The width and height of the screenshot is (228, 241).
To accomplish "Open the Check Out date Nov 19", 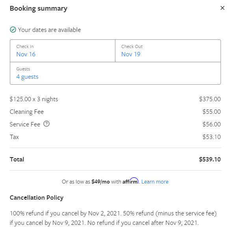I will 131,54.
